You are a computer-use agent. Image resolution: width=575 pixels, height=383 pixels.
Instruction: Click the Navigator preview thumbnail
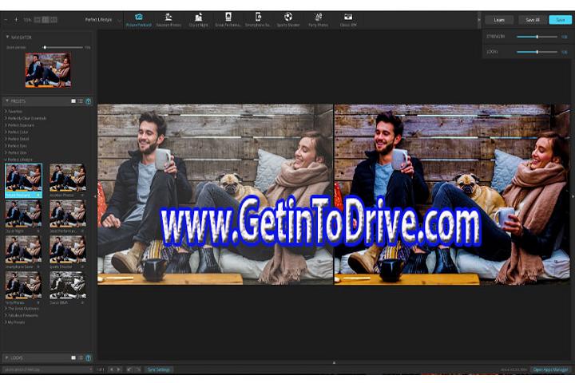click(48, 70)
